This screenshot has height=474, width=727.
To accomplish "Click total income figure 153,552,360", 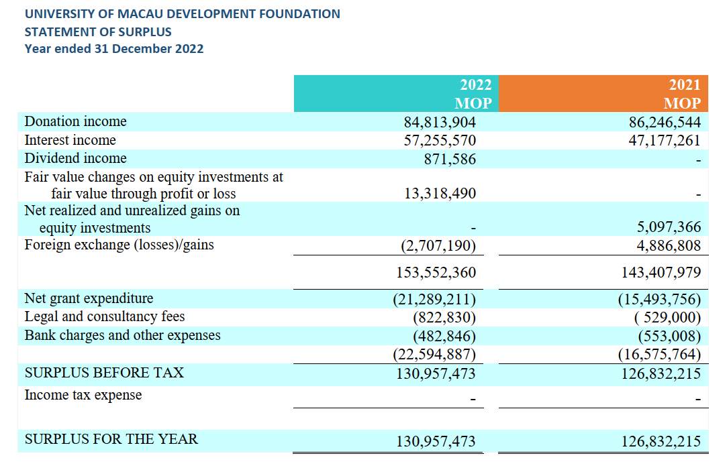I will click(436, 272).
